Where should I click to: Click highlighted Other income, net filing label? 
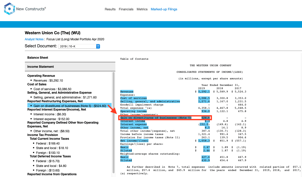point(134,128)
